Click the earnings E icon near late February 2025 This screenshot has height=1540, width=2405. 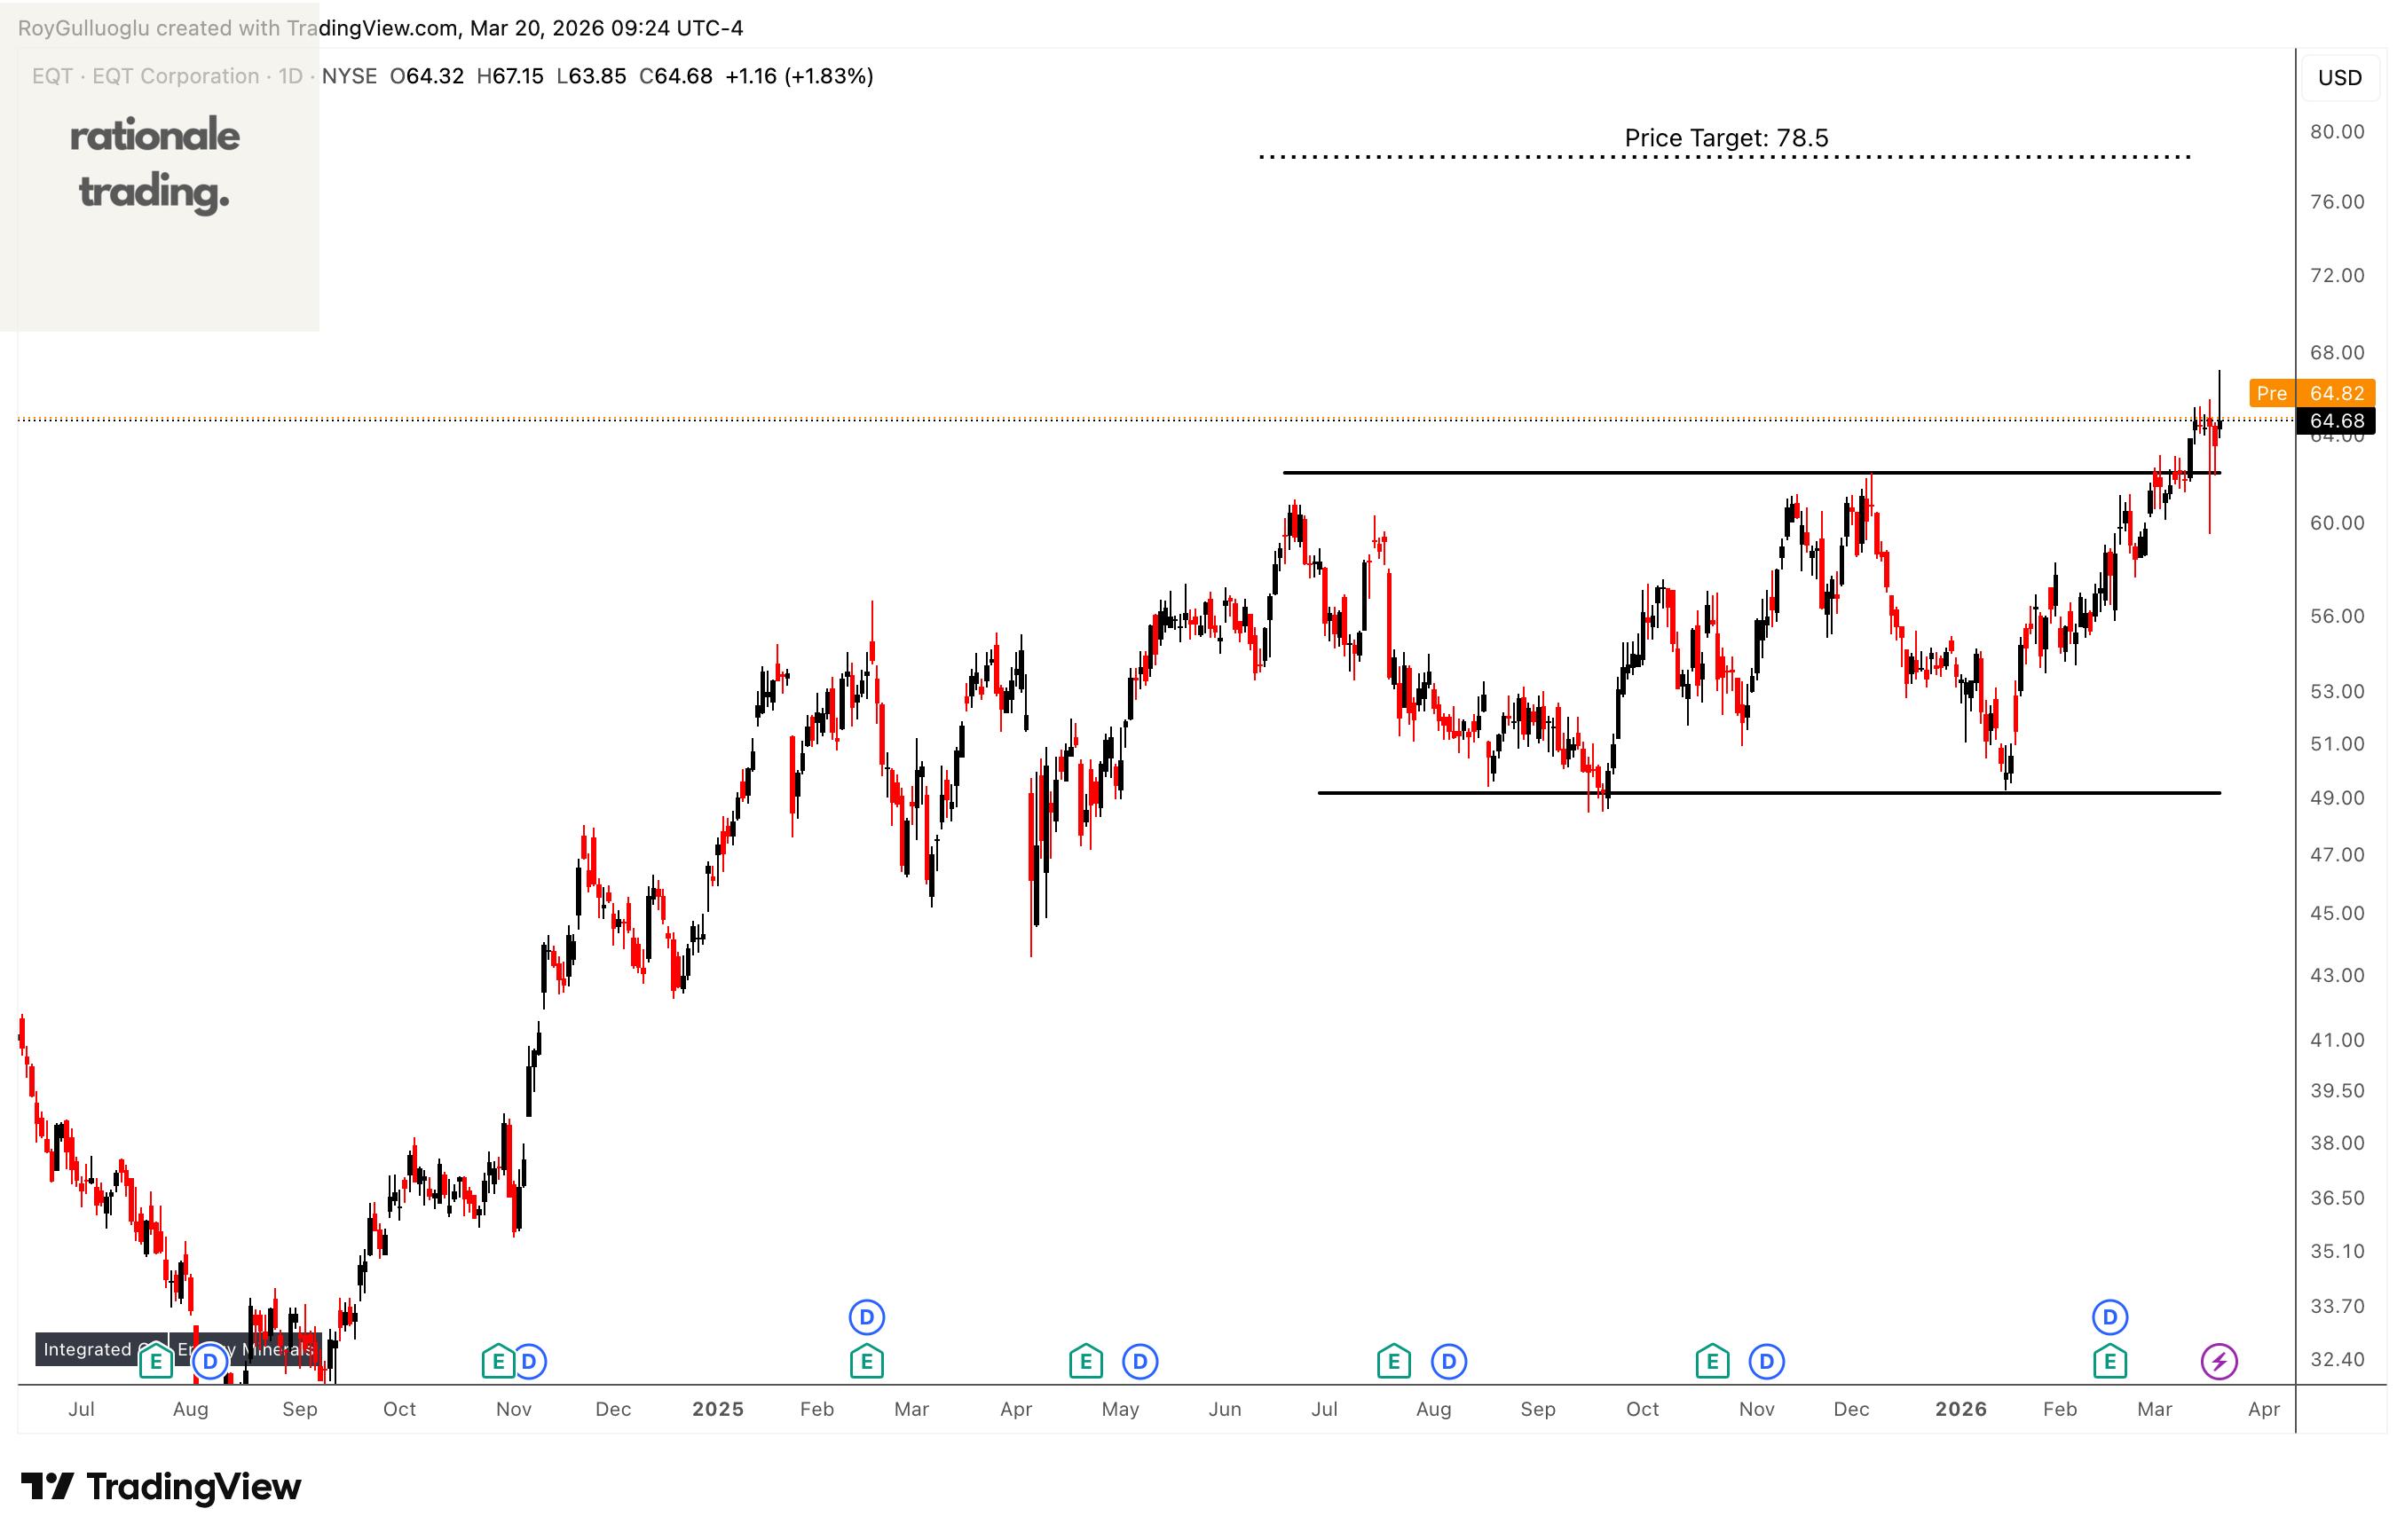pos(866,1361)
